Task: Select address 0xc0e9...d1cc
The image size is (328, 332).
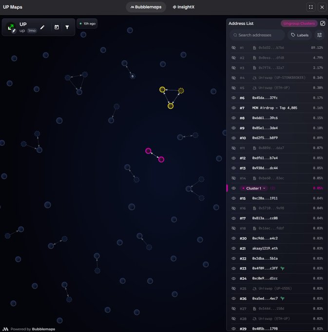Action: (265, 278)
